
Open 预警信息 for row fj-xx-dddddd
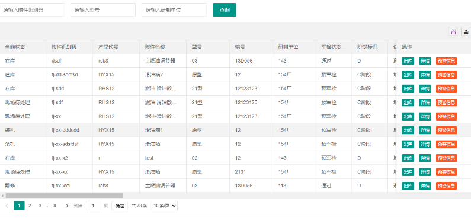pos(446,130)
